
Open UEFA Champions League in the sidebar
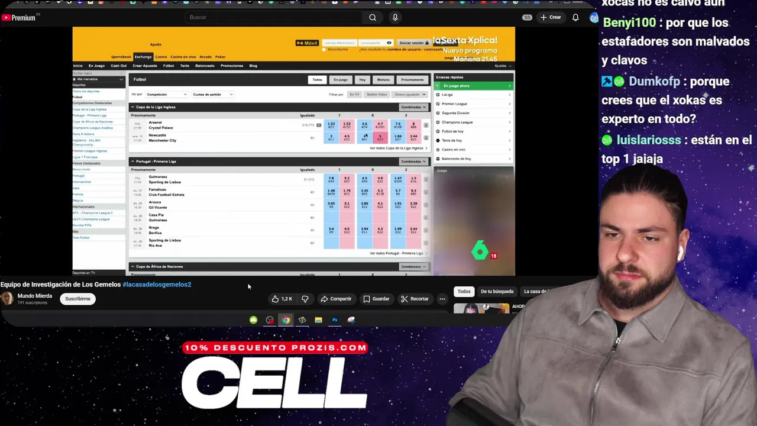tap(91, 220)
